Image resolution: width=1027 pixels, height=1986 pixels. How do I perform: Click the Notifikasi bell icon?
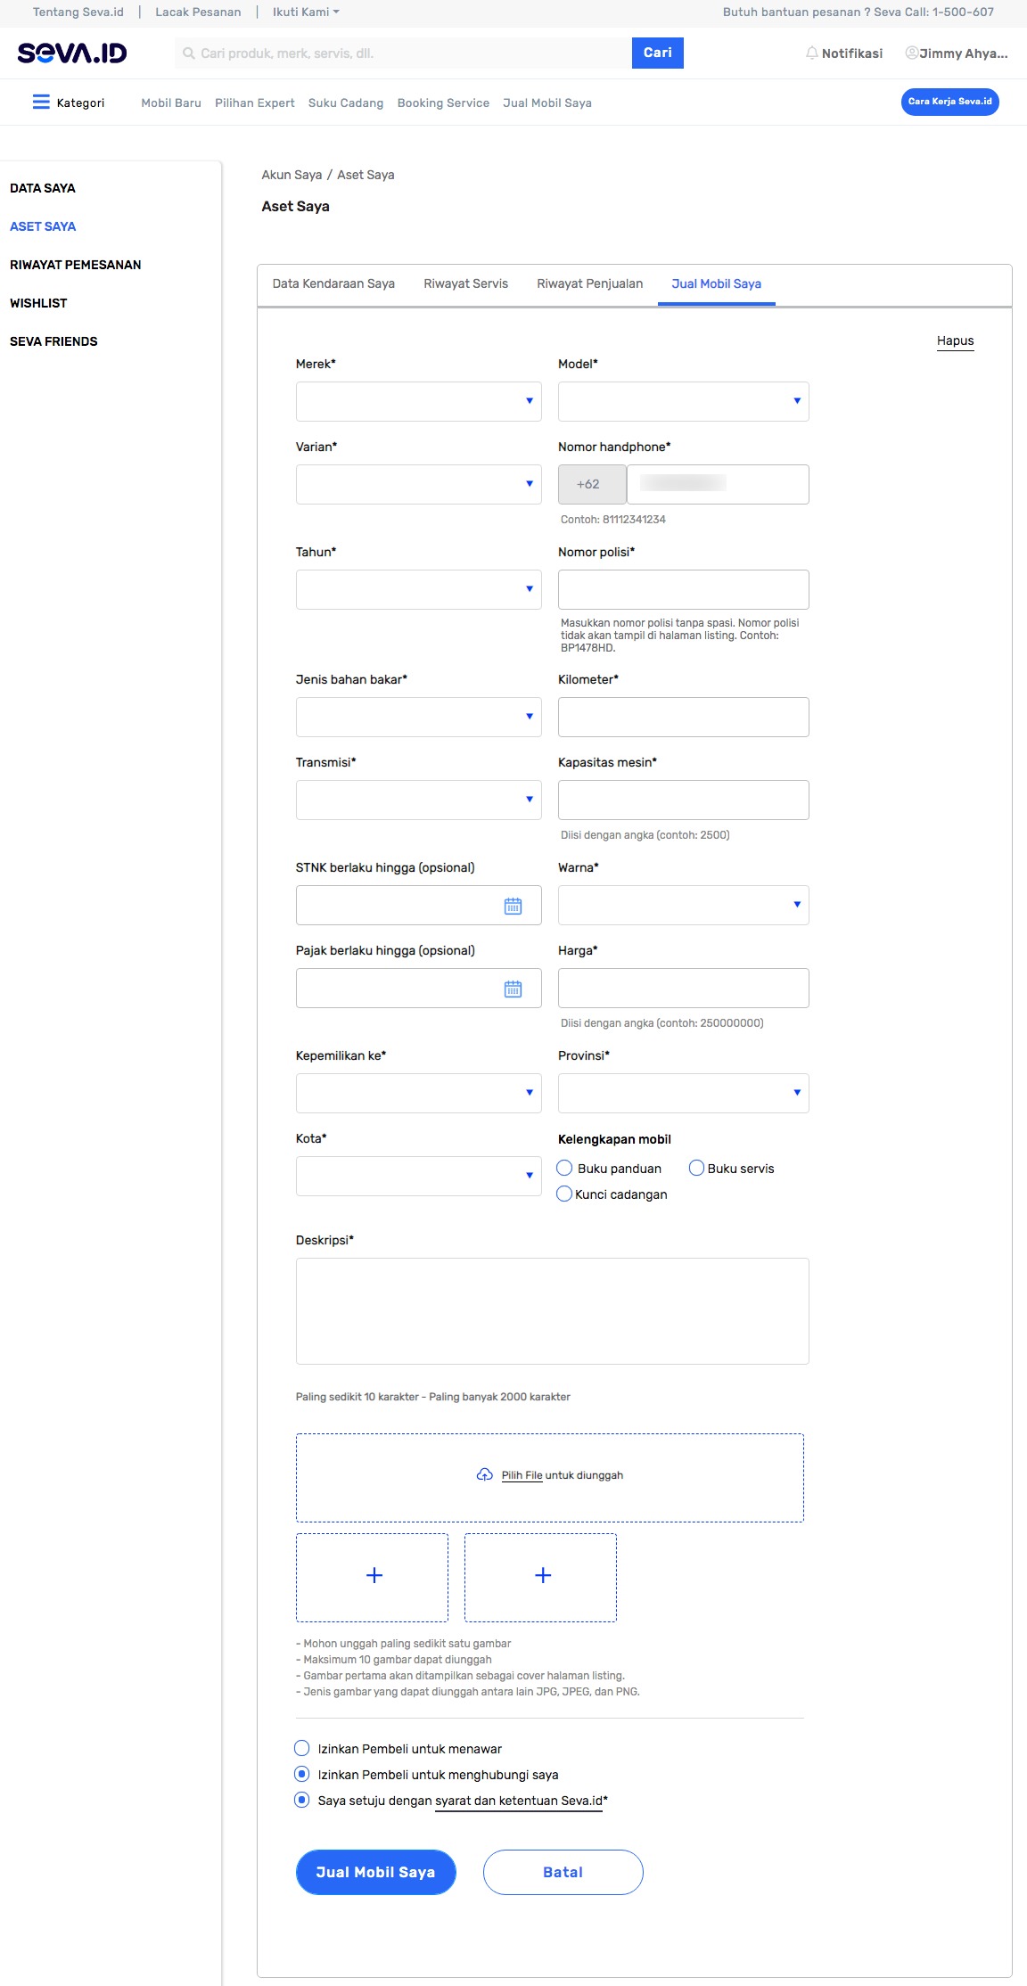[811, 53]
